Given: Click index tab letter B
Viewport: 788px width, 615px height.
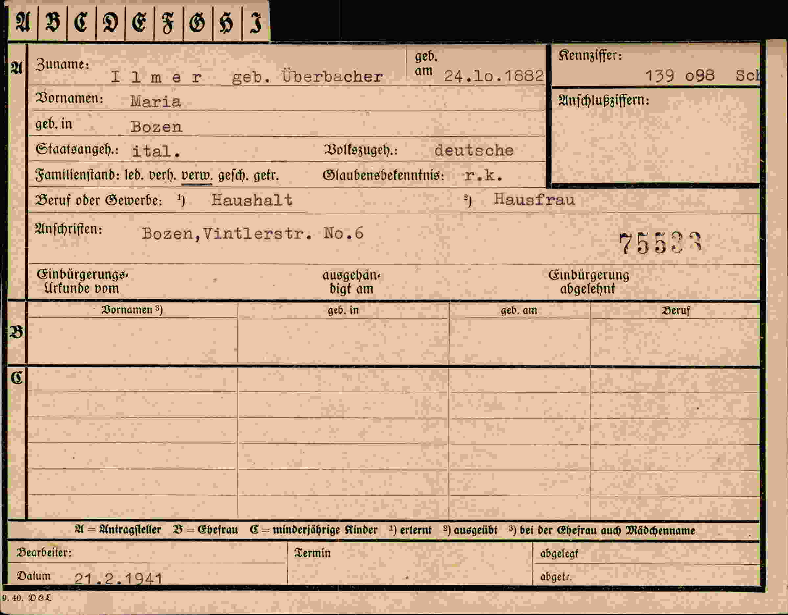Looking at the screenshot, I should pyautogui.click(x=53, y=22).
